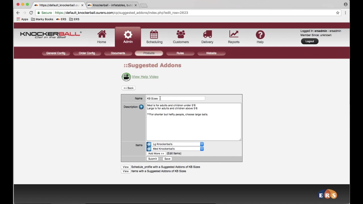Click the << Back button

pyautogui.click(x=128, y=88)
